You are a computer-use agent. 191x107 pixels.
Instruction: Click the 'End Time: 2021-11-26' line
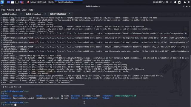[x=36, y=83]
